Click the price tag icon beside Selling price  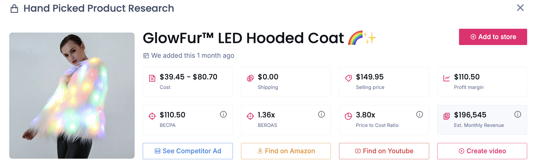tap(349, 77)
